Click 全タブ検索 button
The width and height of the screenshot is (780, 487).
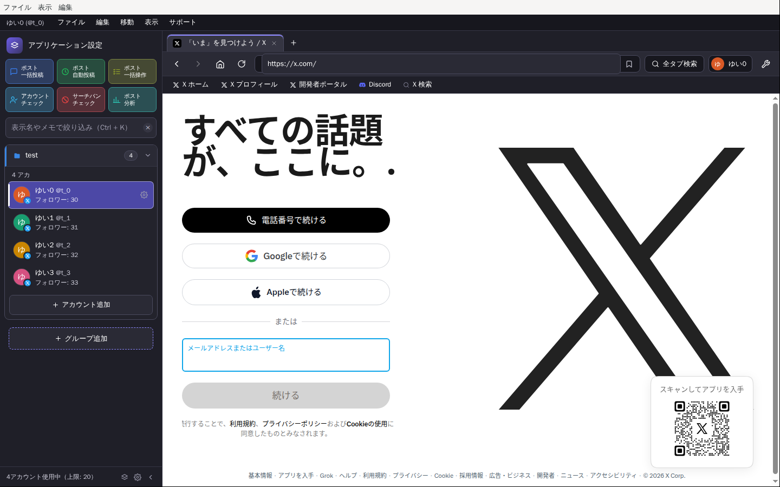674,64
